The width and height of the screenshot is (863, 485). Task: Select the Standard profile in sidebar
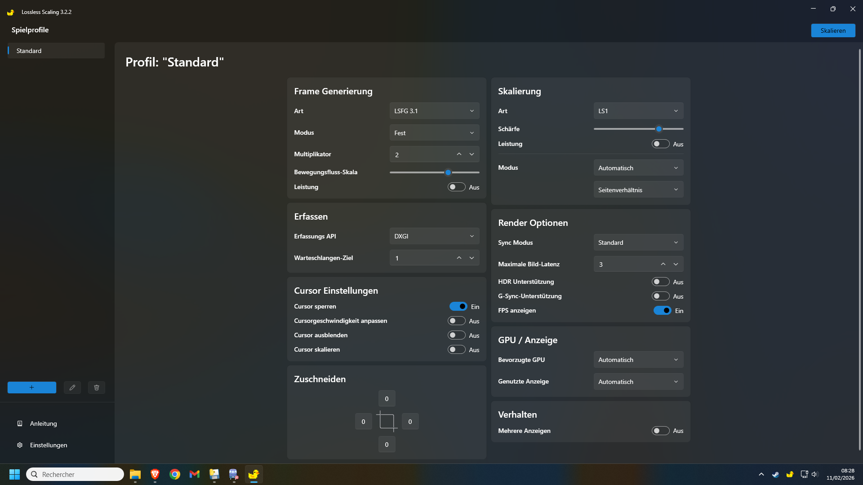[x=56, y=51]
